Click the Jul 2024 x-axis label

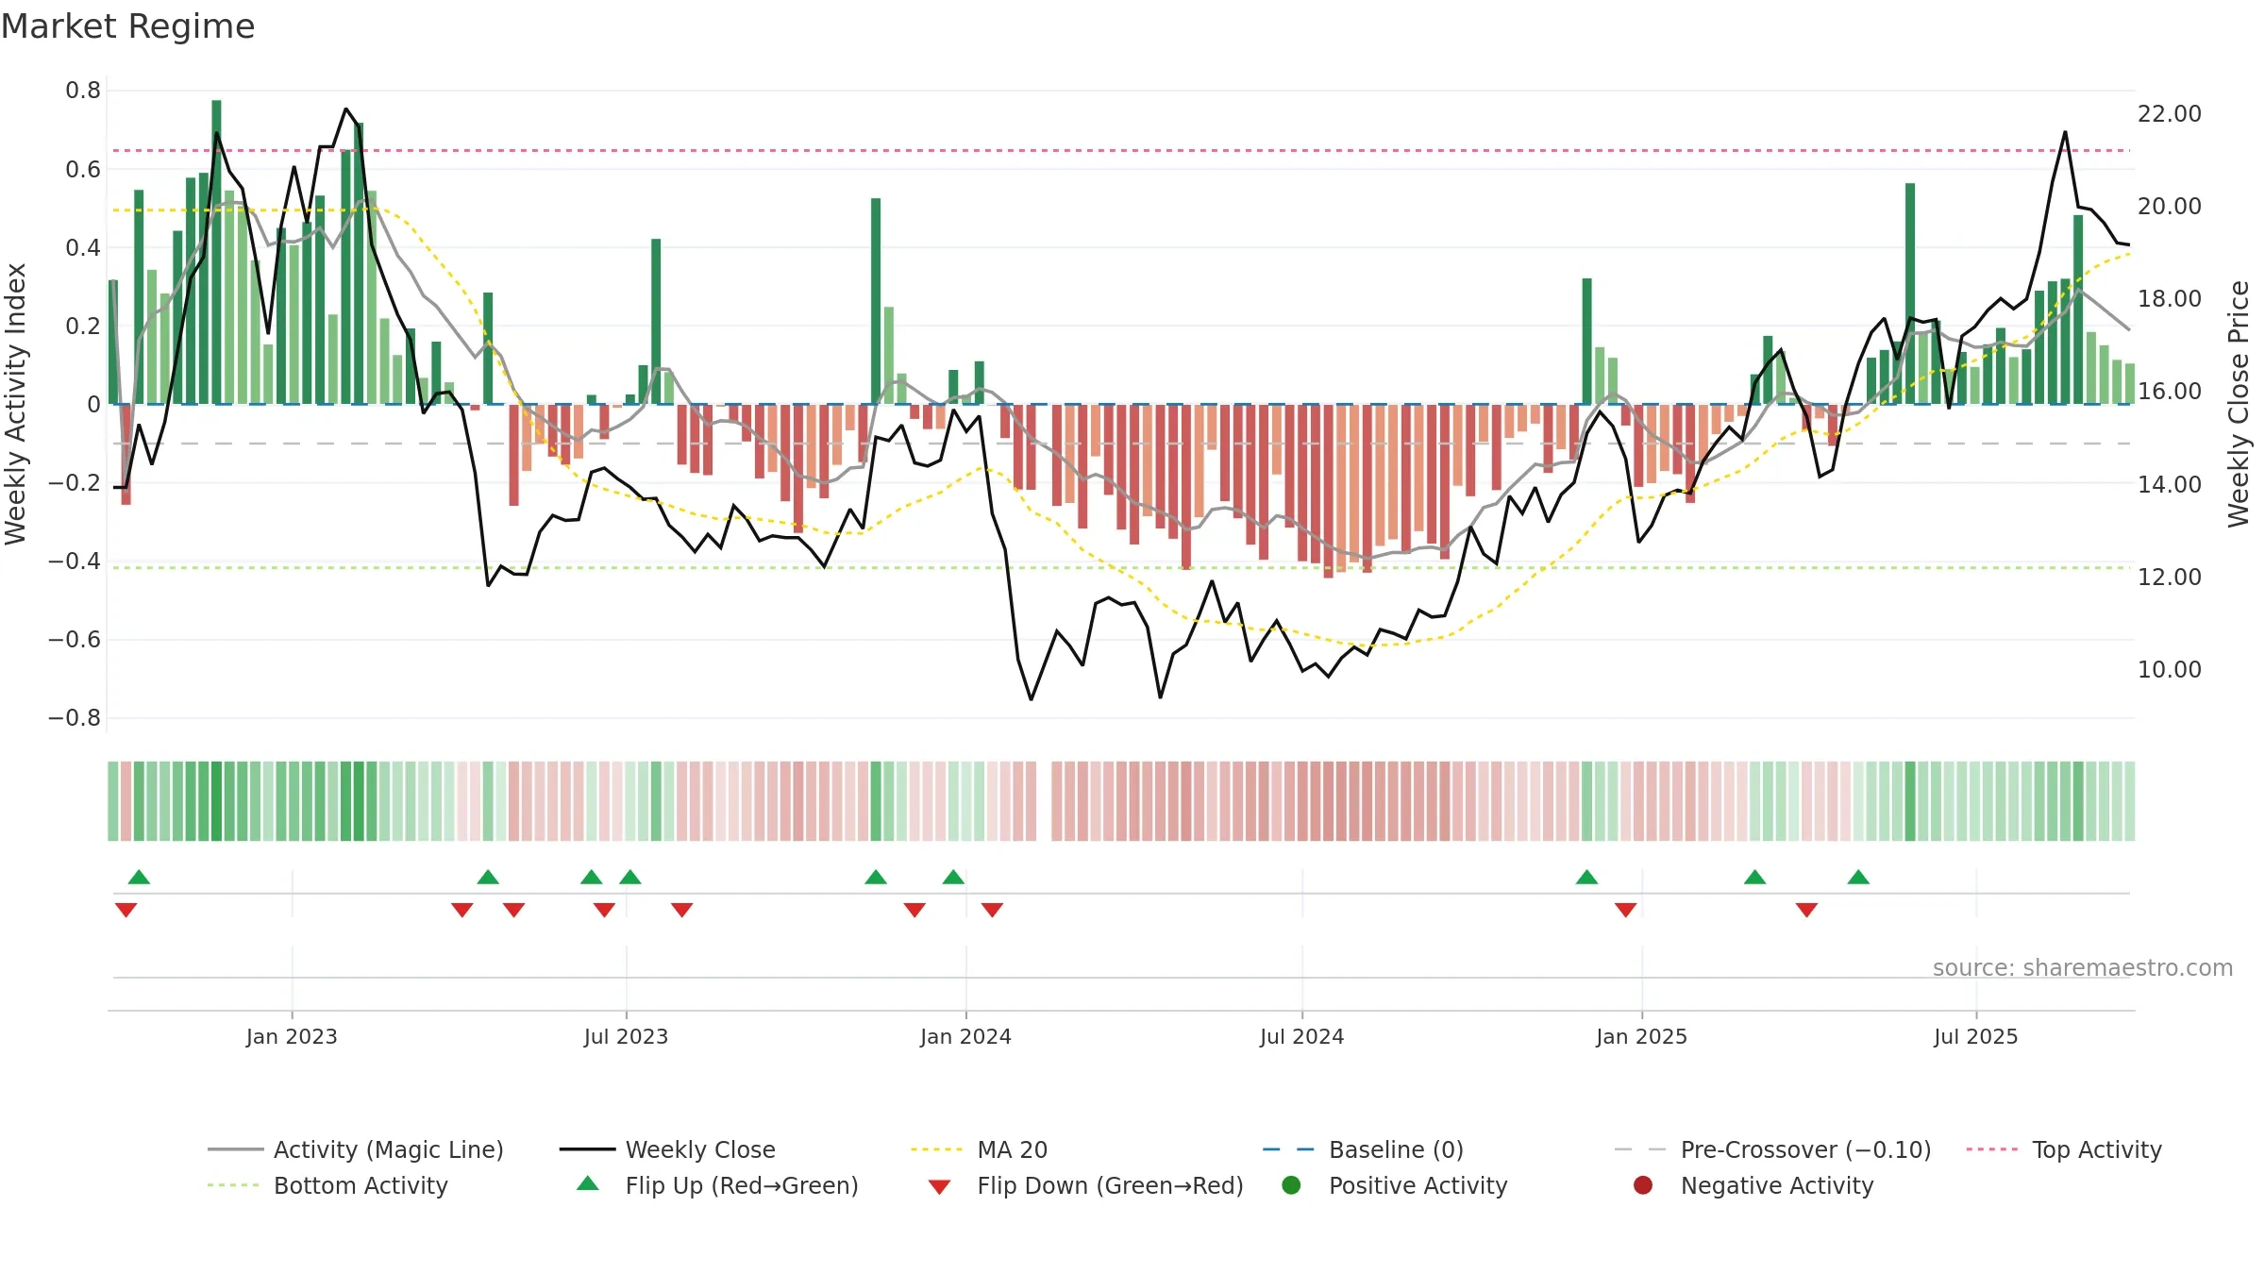tap(1301, 1036)
